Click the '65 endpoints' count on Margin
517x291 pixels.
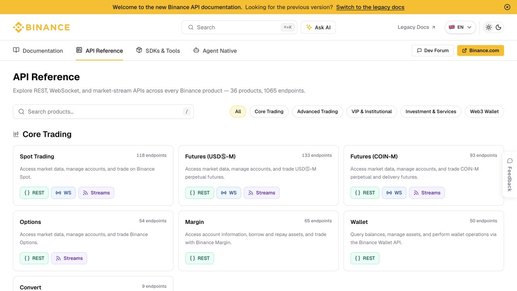point(318,221)
